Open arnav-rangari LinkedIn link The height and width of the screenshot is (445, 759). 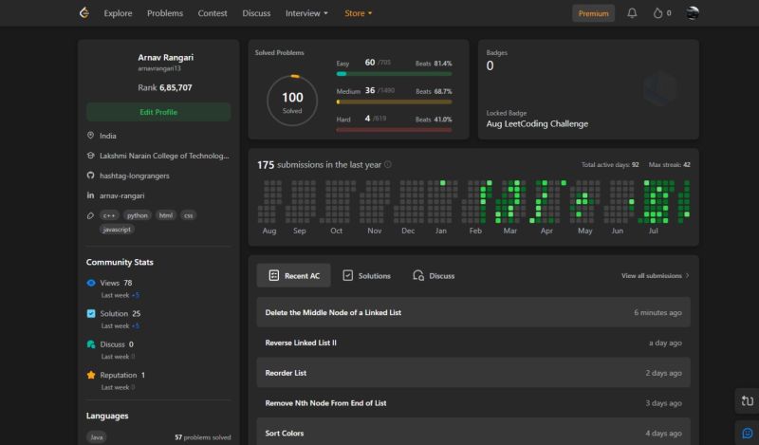click(122, 195)
